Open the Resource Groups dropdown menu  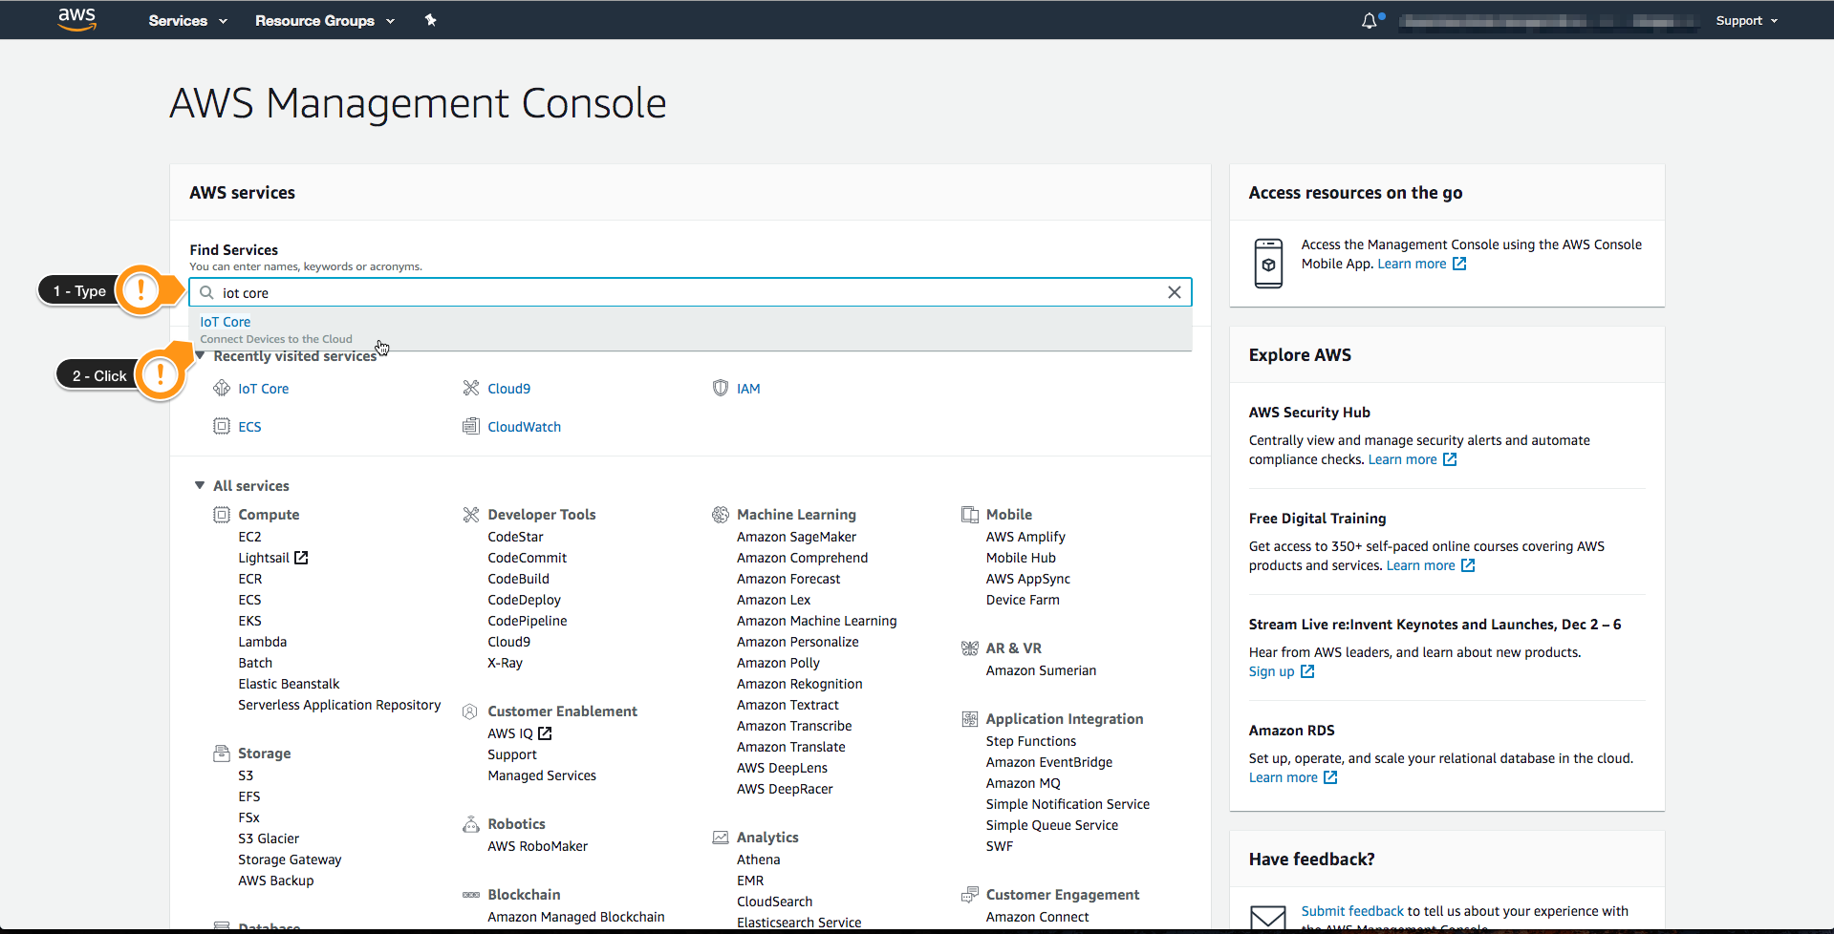325,20
